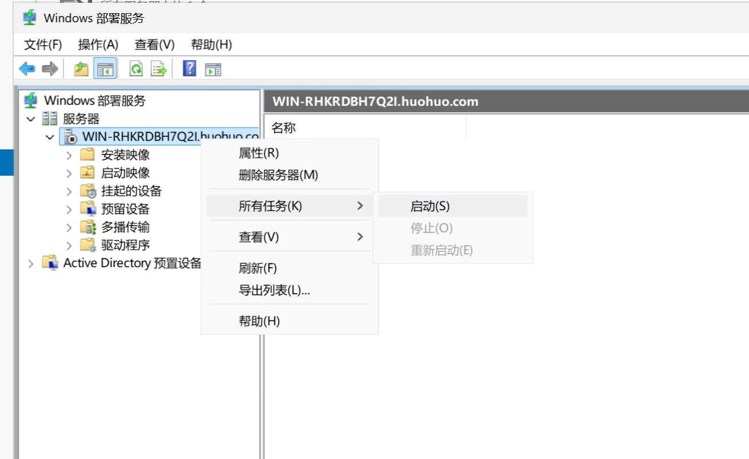Collapse the WIN-RHKRDBH7Q2I server node
This screenshot has height=459, width=749.
coord(50,137)
